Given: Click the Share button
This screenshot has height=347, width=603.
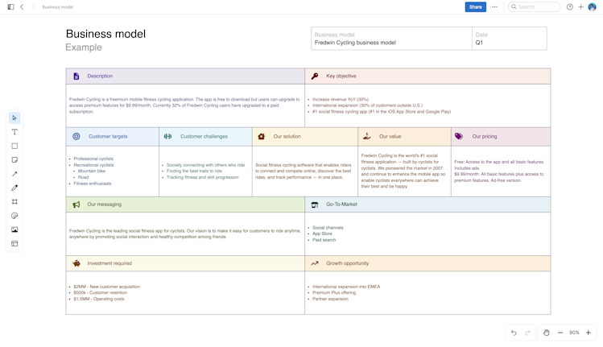Looking at the screenshot, I should tap(475, 7).
